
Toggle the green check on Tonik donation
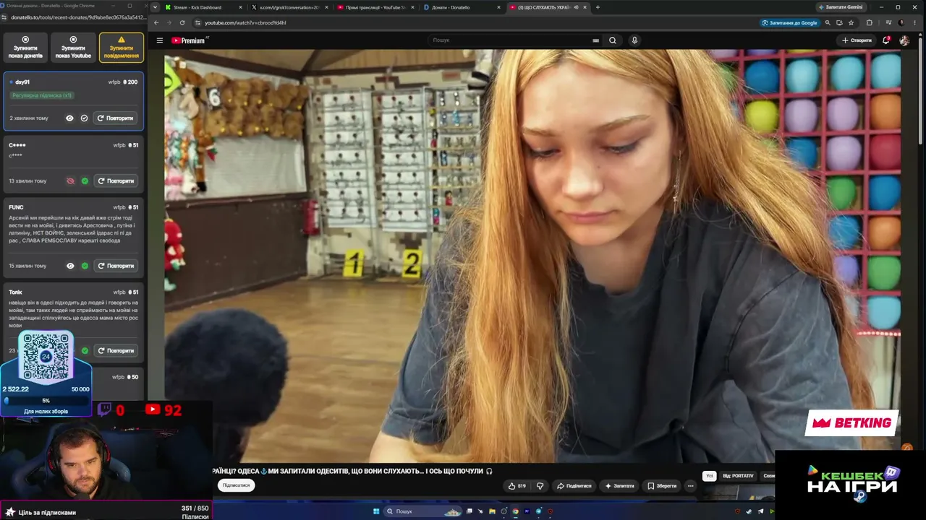(x=85, y=350)
